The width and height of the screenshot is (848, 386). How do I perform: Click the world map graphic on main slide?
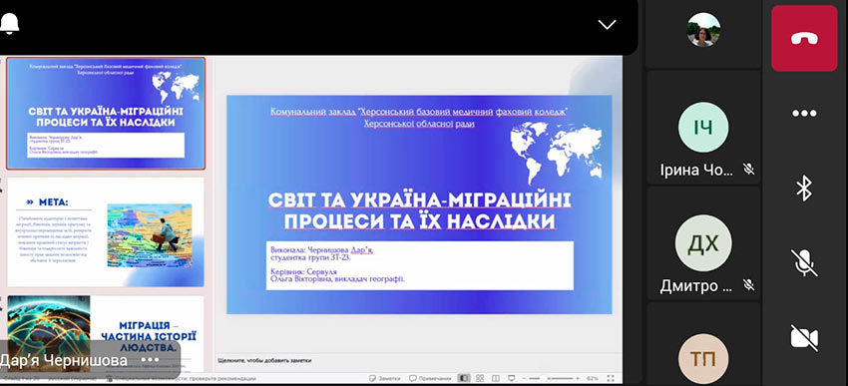(557, 153)
